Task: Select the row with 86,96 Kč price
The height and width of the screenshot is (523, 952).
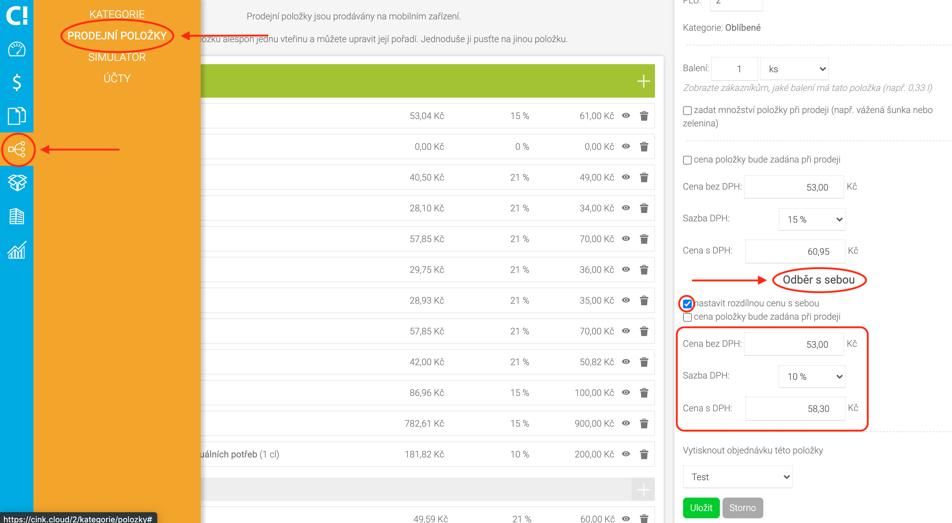Action: pos(427,393)
